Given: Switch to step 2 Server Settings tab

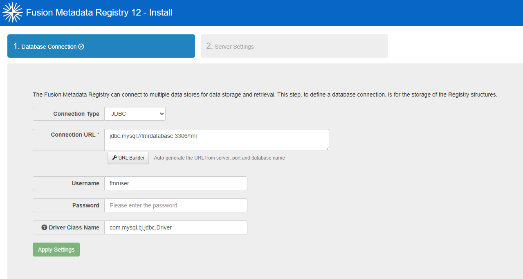Looking at the screenshot, I should (x=294, y=46).
